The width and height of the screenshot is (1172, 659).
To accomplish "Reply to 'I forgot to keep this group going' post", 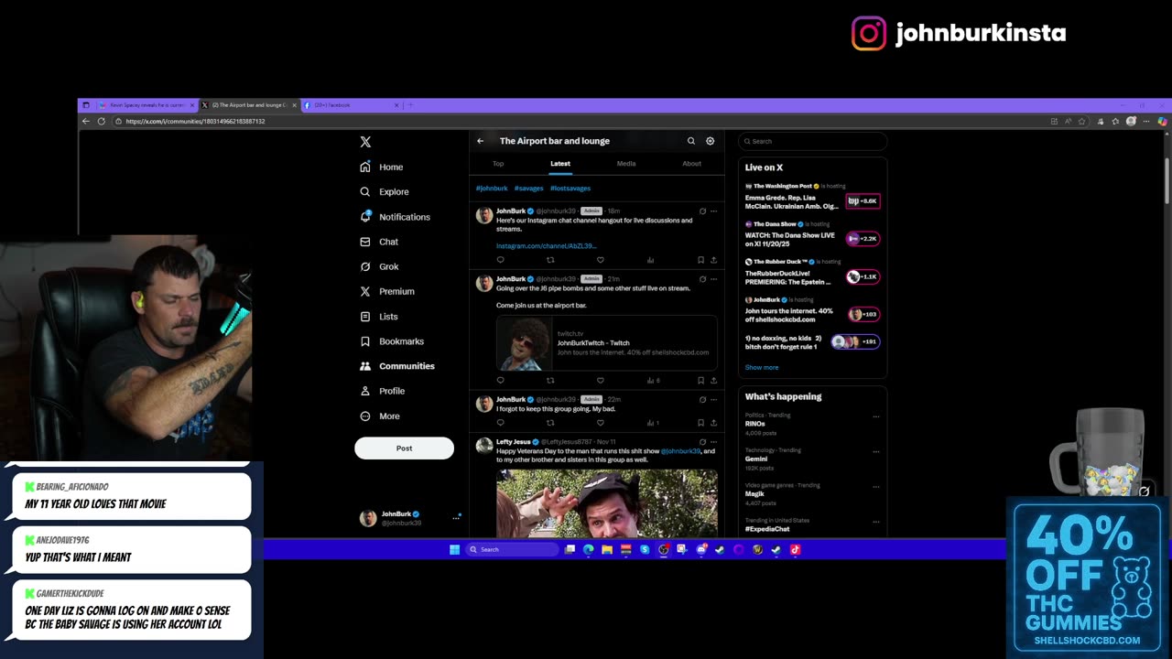I will [x=500, y=423].
